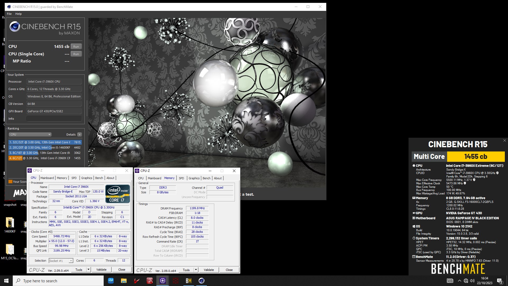Open the Tools dropdown arrow in the Memory-tab CPU-Z window

[196, 270]
